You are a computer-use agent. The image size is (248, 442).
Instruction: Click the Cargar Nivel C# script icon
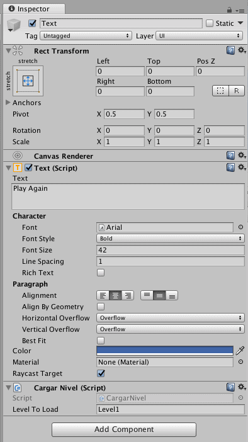tap(18, 388)
